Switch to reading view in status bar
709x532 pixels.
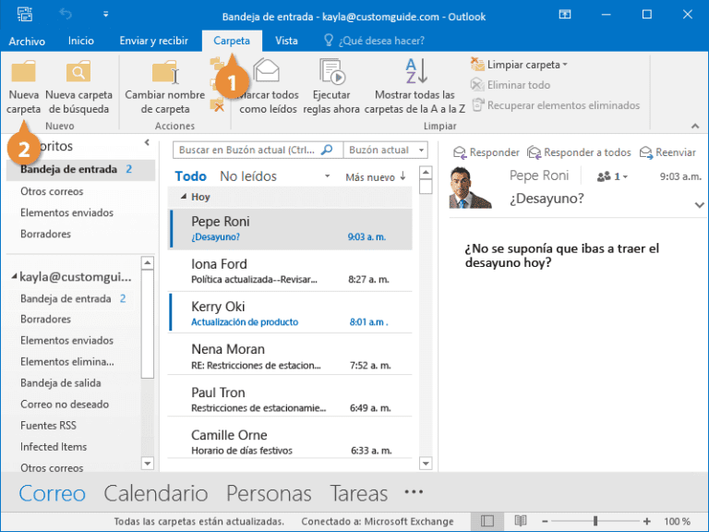click(521, 522)
